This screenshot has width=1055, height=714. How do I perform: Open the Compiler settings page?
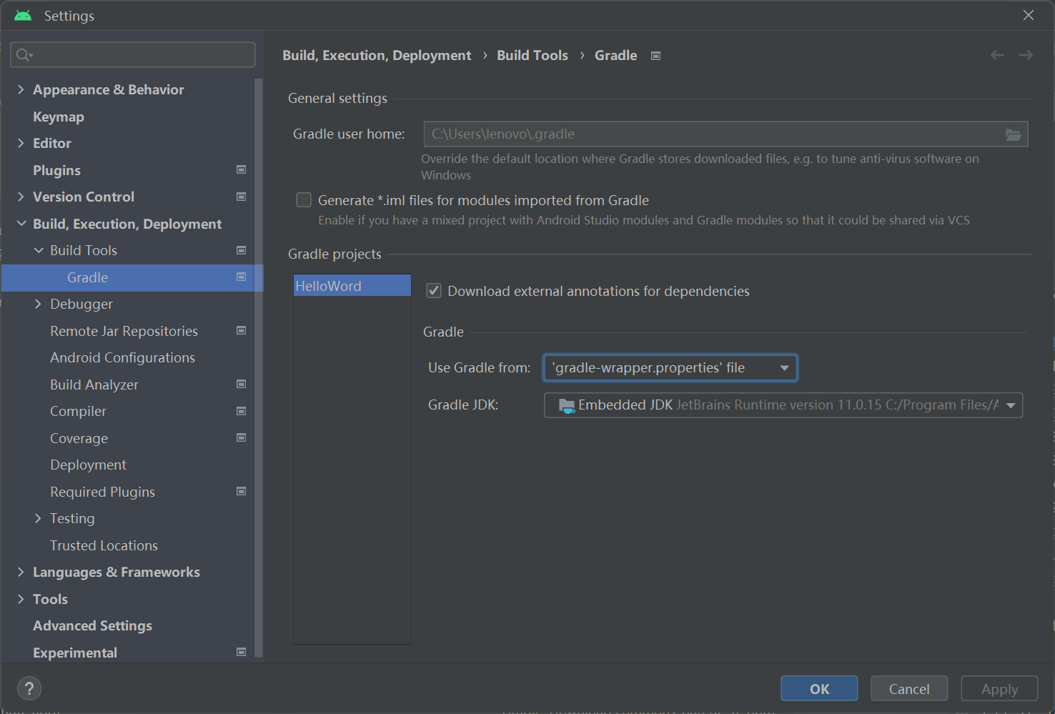78,411
